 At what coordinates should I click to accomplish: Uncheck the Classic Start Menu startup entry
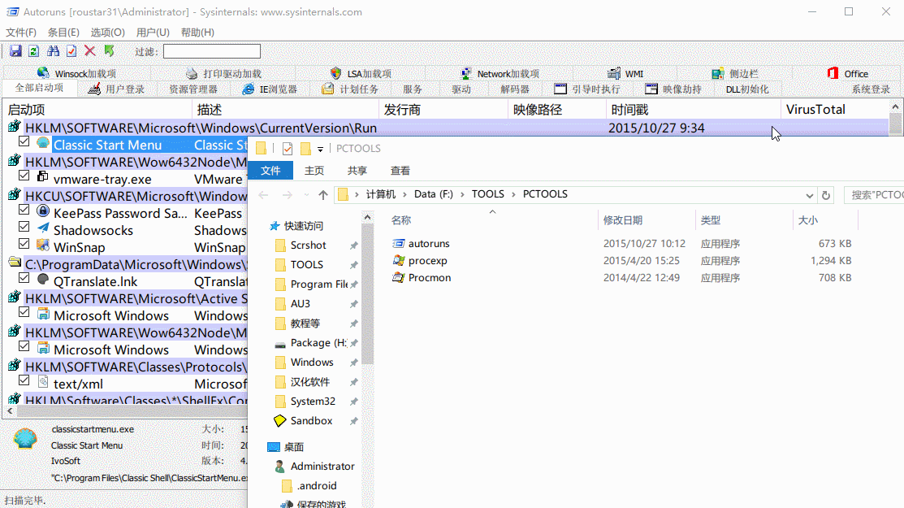[x=24, y=141]
